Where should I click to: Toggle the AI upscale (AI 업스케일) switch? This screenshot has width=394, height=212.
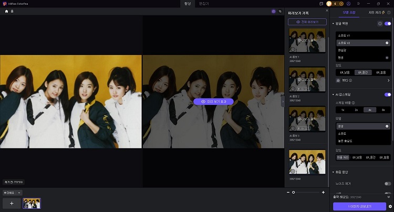[388, 94]
